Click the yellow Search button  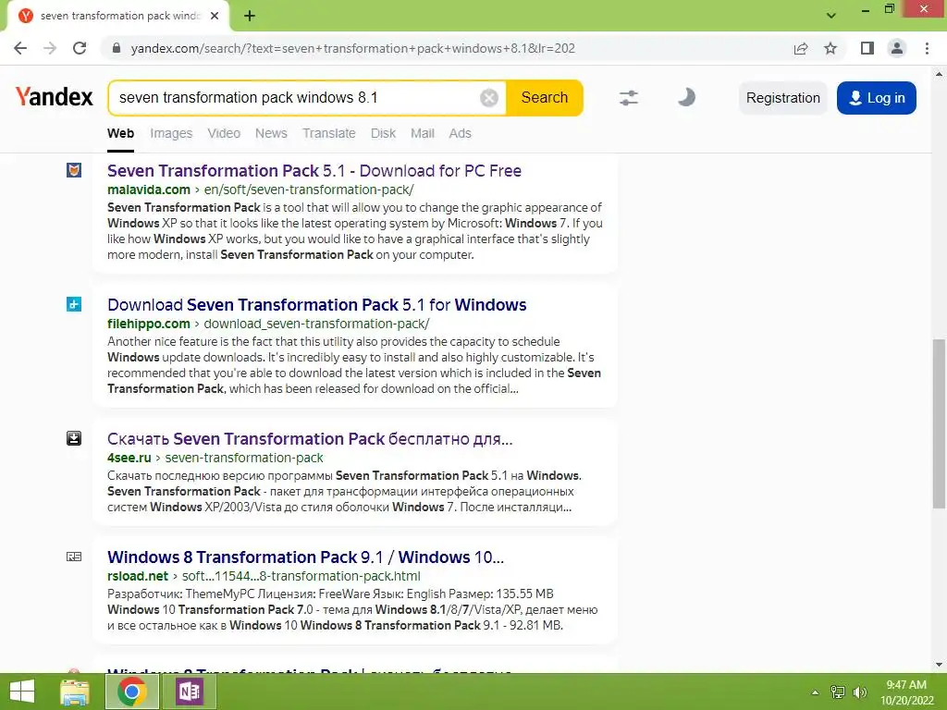click(x=544, y=97)
